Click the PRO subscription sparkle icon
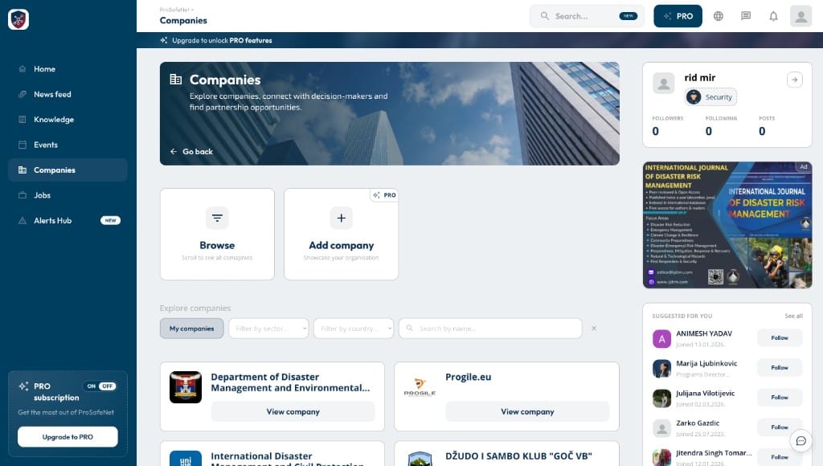Image resolution: width=823 pixels, height=466 pixels. [x=23, y=386]
